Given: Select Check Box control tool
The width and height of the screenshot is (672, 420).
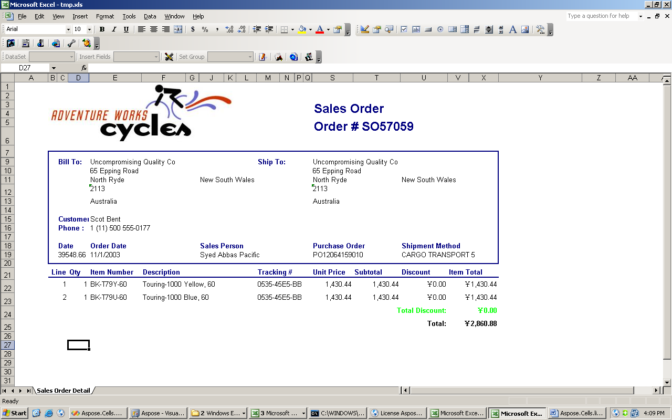Looking at the screenshot, I should click(x=404, y=29).
